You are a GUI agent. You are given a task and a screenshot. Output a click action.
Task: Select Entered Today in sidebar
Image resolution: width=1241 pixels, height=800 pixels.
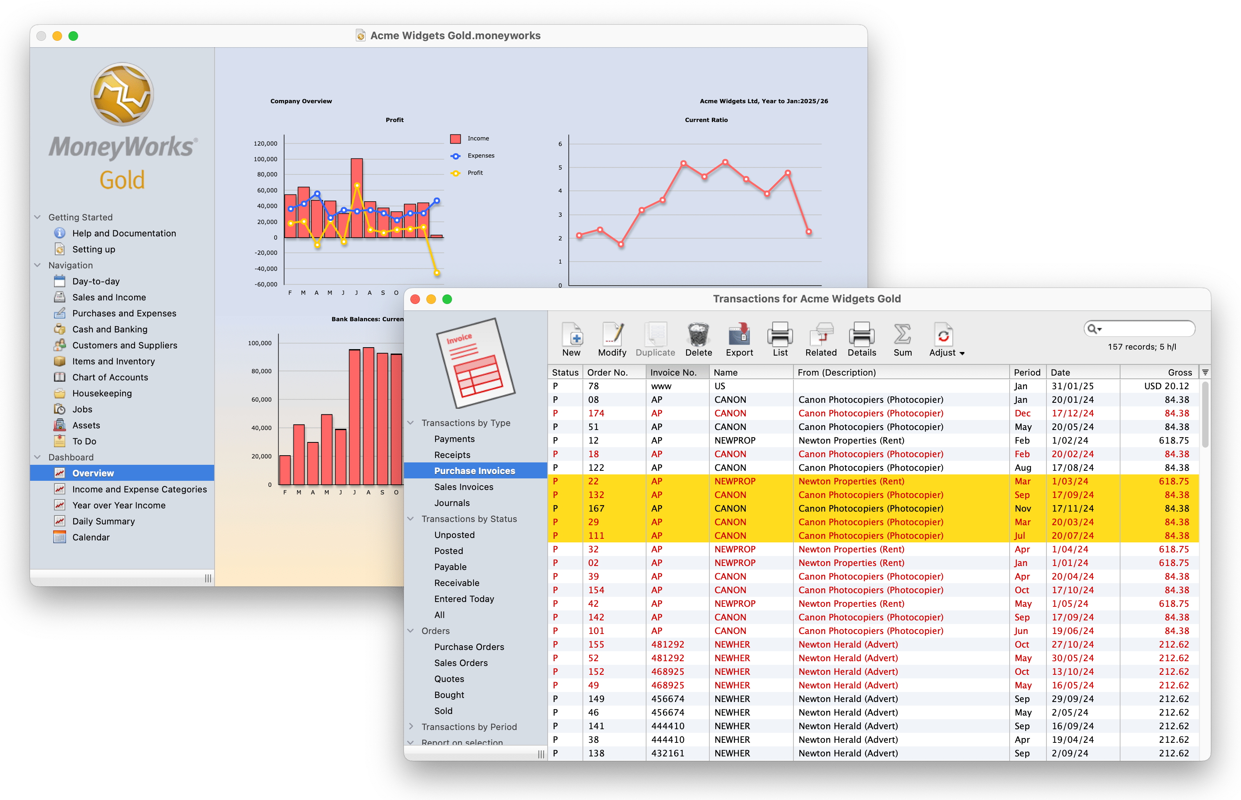point(464,599)
